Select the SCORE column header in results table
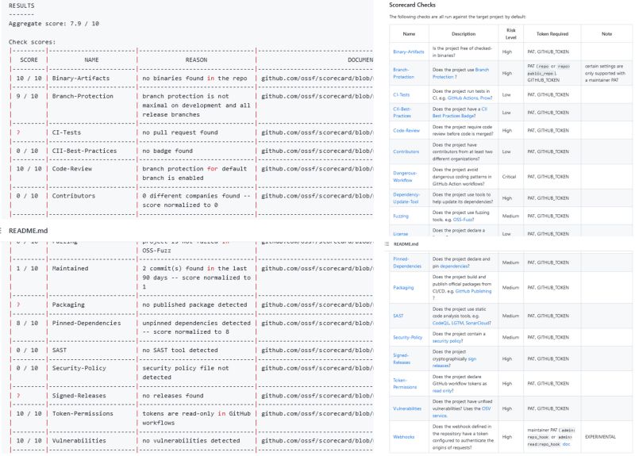 pyautogui.click(x=29, y=60)
